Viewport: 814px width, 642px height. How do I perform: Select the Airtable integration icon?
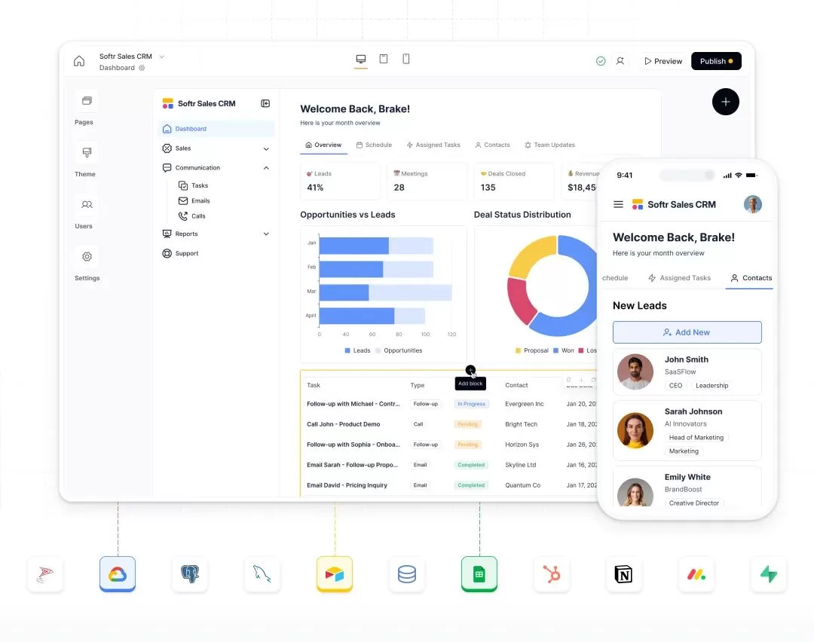point(335,574)
